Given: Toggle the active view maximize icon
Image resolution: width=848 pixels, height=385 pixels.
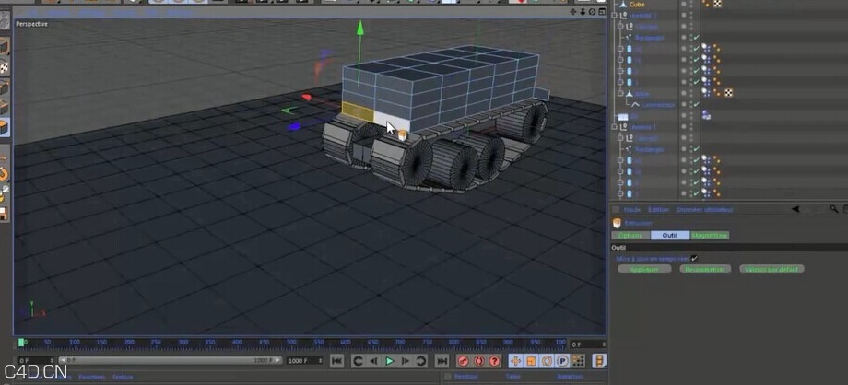Looking at the screenshot, I should pos(601,12).
